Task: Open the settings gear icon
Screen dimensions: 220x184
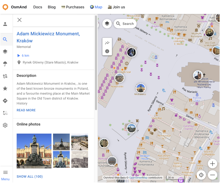Action: coord(5,125)
